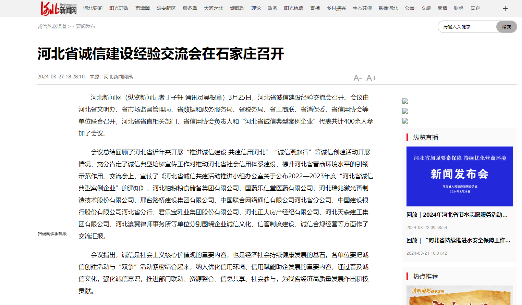Go to the 直播 channel in navigation
Screen dimensions: 522x305
[x=315, y=8]
